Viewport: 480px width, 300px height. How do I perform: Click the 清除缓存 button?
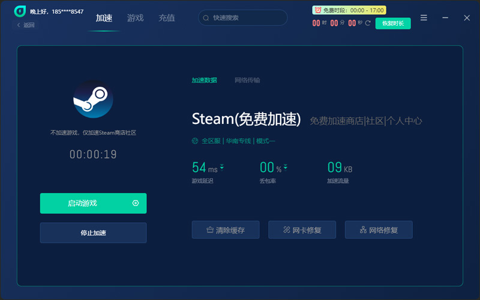point(226,230)
